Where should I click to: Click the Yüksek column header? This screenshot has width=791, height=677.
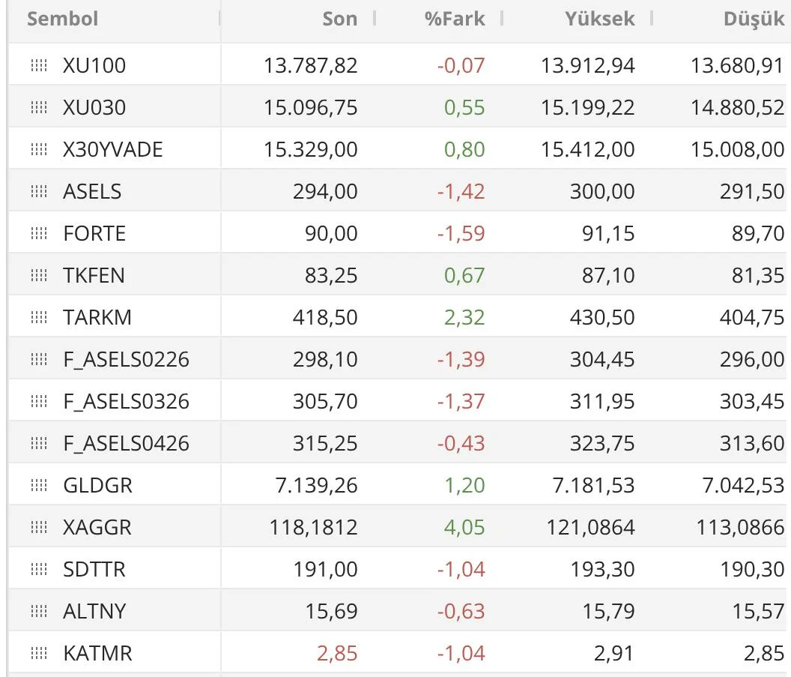pyautogui.click(x=599, y=19)
